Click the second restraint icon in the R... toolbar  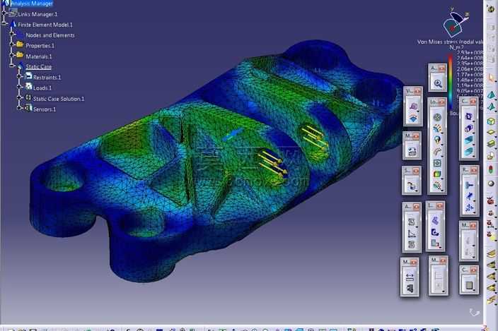(x=470, y=196)
